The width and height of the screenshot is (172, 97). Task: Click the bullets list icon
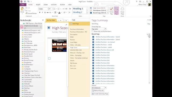55,9
